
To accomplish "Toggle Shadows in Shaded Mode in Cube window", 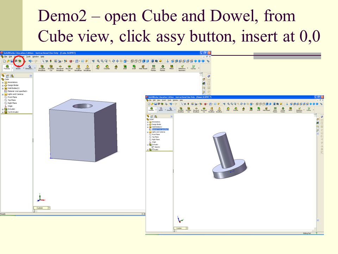I will [152, 61].
